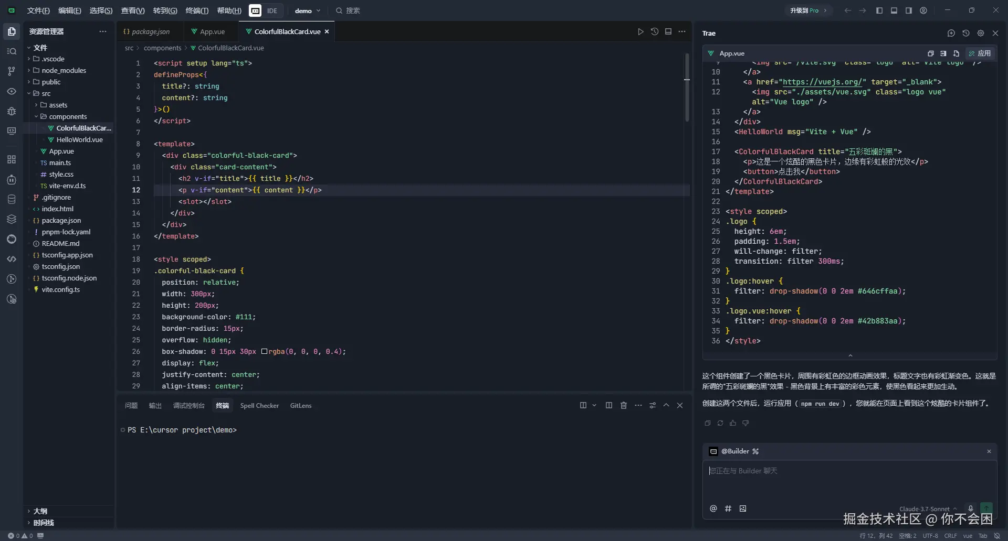Close the ColorfulBlackCard.vue tab
1008x541 pixels.
click(x=327, y=31)
